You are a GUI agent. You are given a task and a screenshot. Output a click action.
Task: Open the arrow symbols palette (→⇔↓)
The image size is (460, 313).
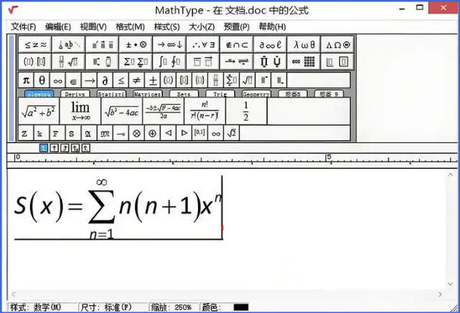pyautogui.click(x=169, y=45)
